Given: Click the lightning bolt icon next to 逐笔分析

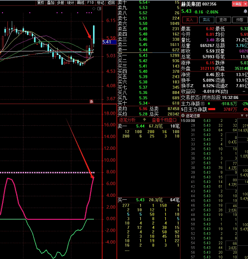Looking at the screenshot, I should point(144,119).
